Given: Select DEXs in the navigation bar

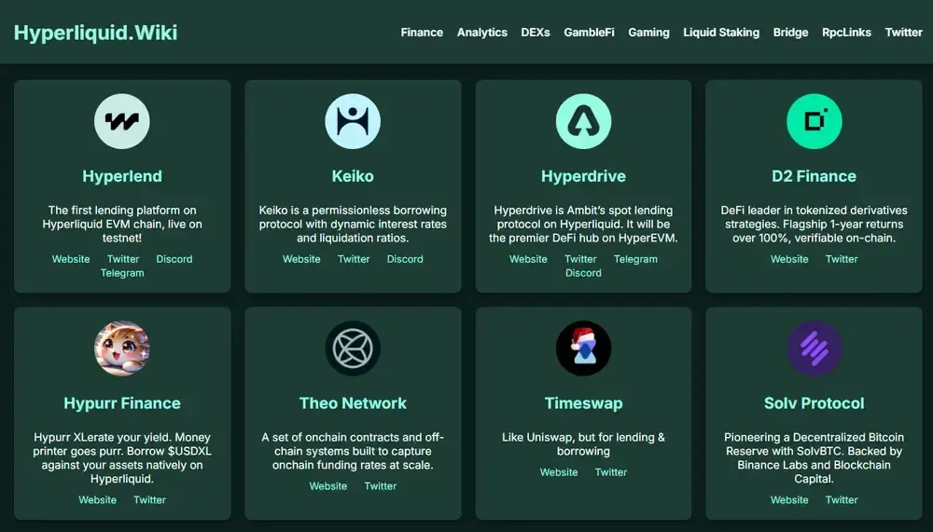Looking at the screenshot, I should pyautogui.click(x=536, y=33).
